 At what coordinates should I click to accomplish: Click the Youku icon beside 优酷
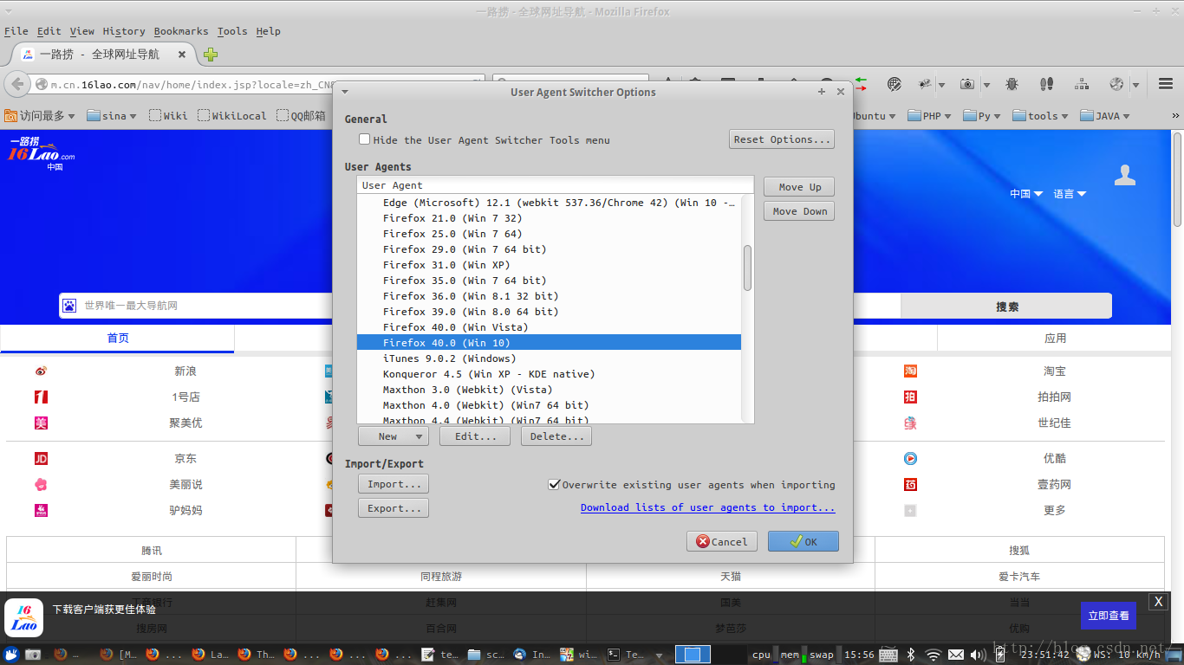(910, 459)
